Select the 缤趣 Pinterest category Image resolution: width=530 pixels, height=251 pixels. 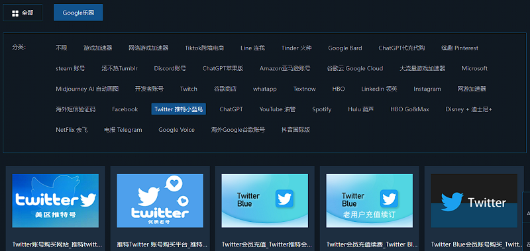tap(460, 48)
